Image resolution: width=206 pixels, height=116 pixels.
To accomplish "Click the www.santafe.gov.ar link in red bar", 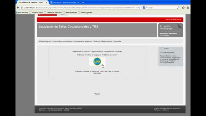I will coord(173,19).
